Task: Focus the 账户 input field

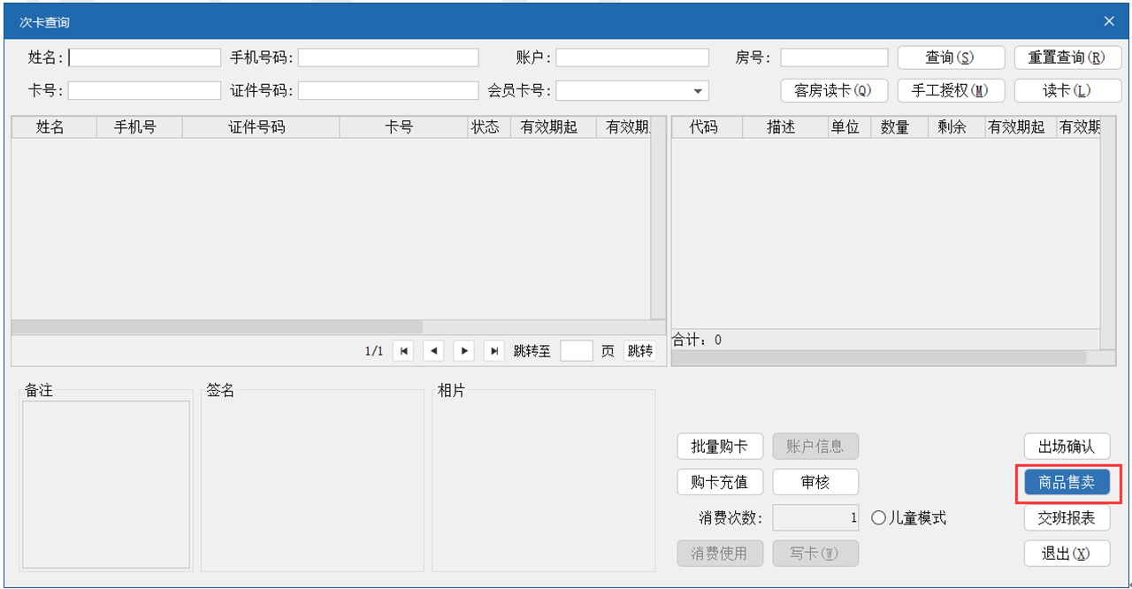Action: [x=632, y=57]
